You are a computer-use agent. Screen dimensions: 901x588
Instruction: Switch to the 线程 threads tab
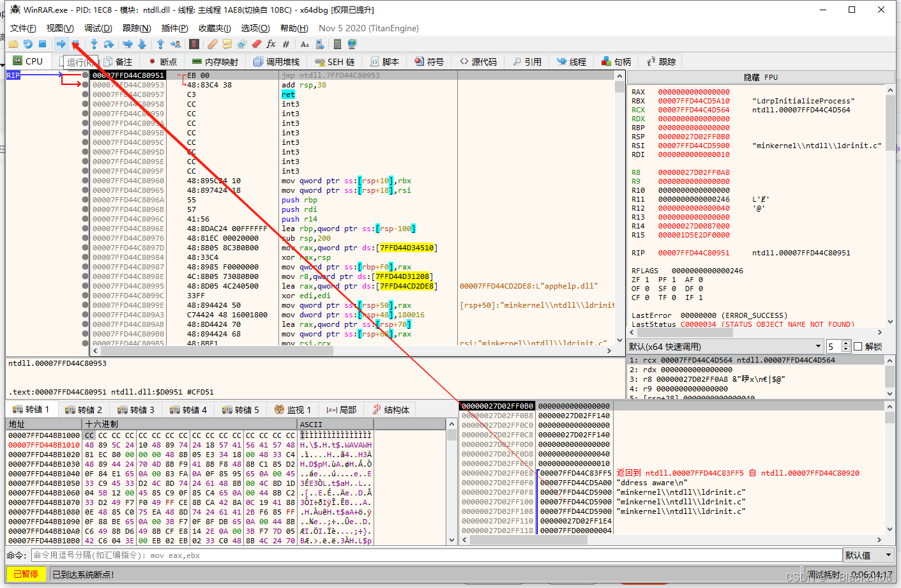572,62
